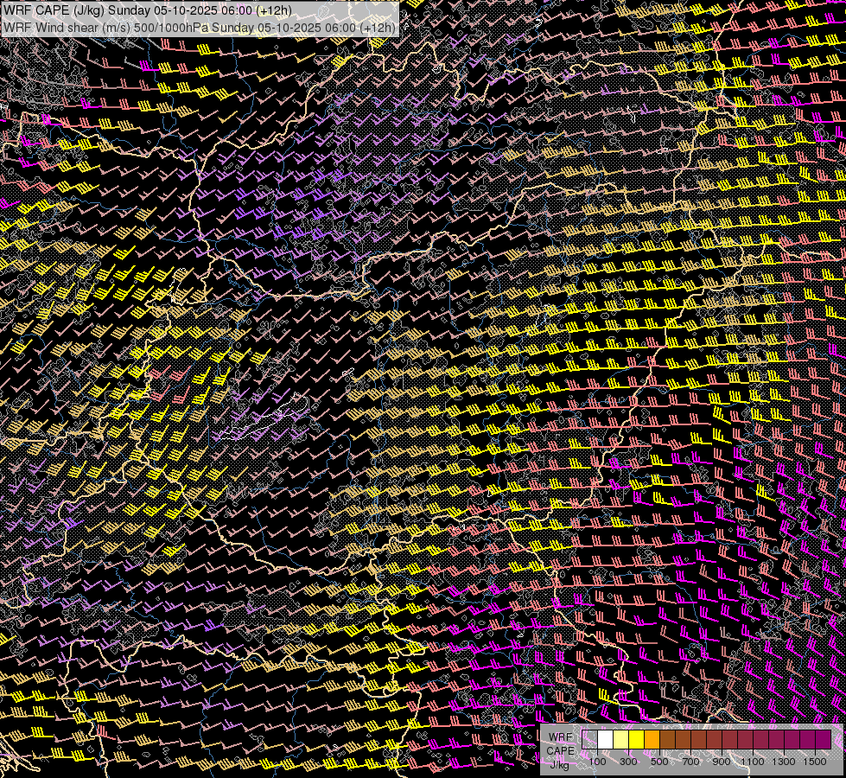846x778 pixels.
Task: Select the pale yellow CAPE legend swatch
Action: (x=620, y=740)
